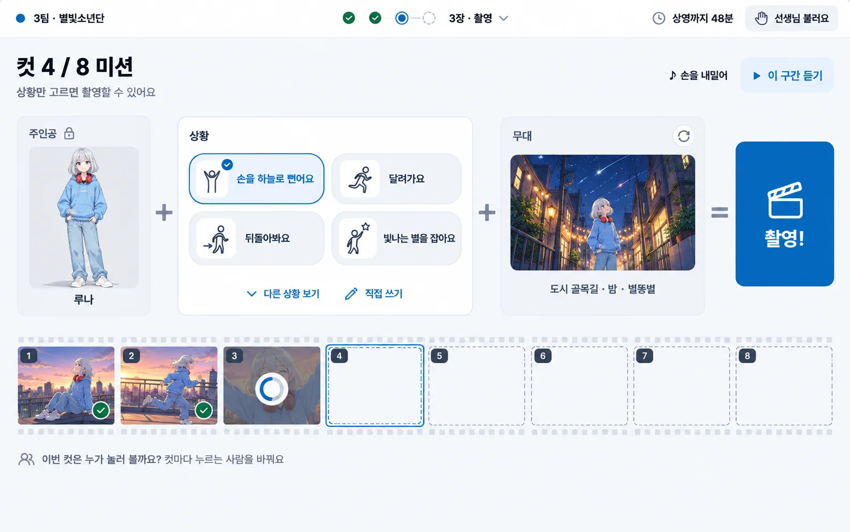Select the empty cut 5 slot
The height and width of the screenshot is (532, 850).
[477, 386]
